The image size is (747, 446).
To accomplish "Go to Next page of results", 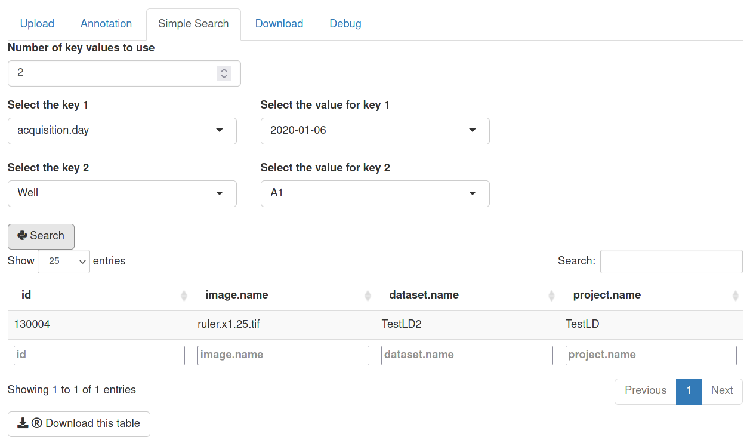I will pos(721,391).
